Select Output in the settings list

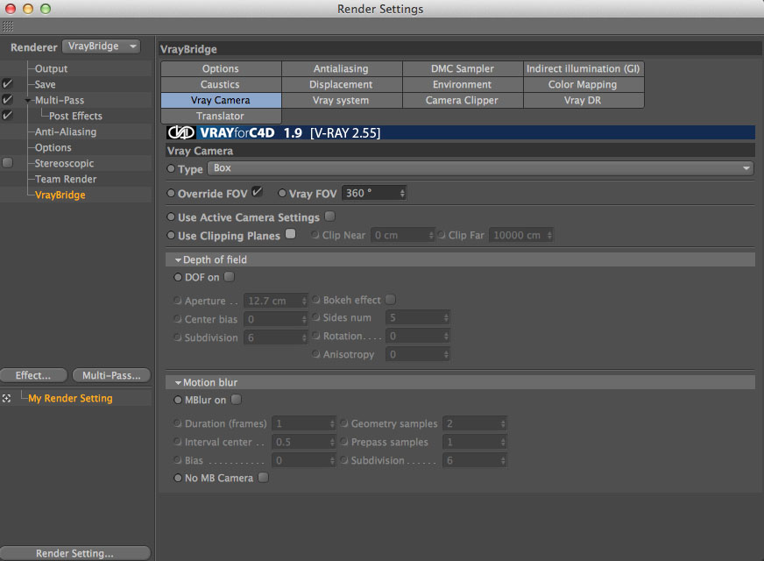click(51, 68)
